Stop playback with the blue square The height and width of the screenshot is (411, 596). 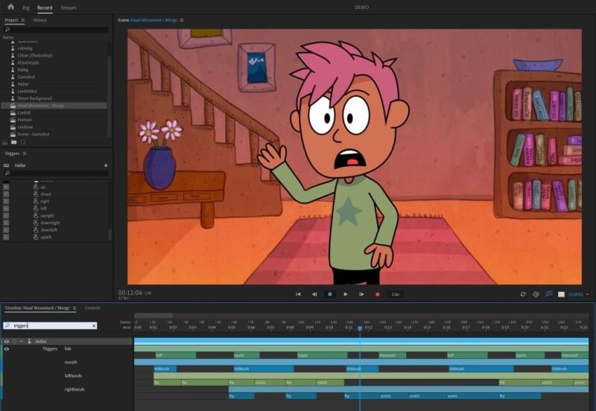(x=330, y=294)
